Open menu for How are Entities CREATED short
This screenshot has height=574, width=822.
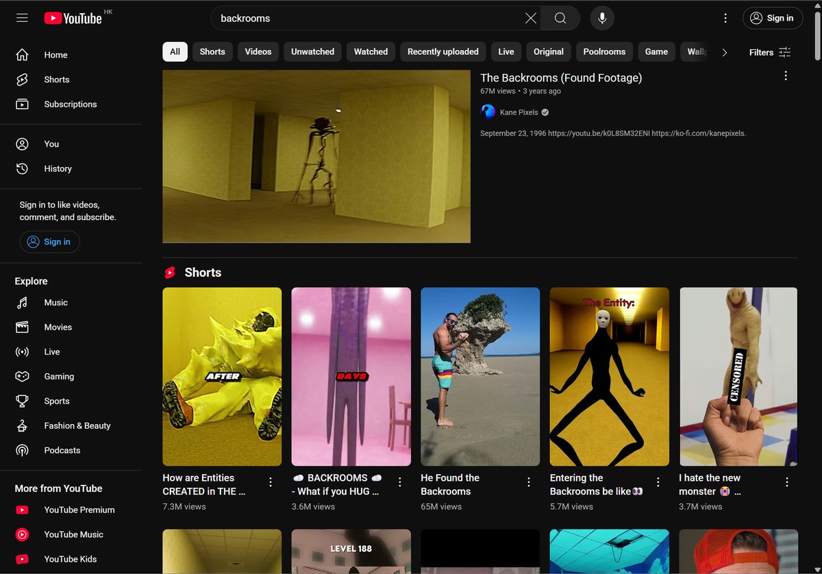point(271,482)
